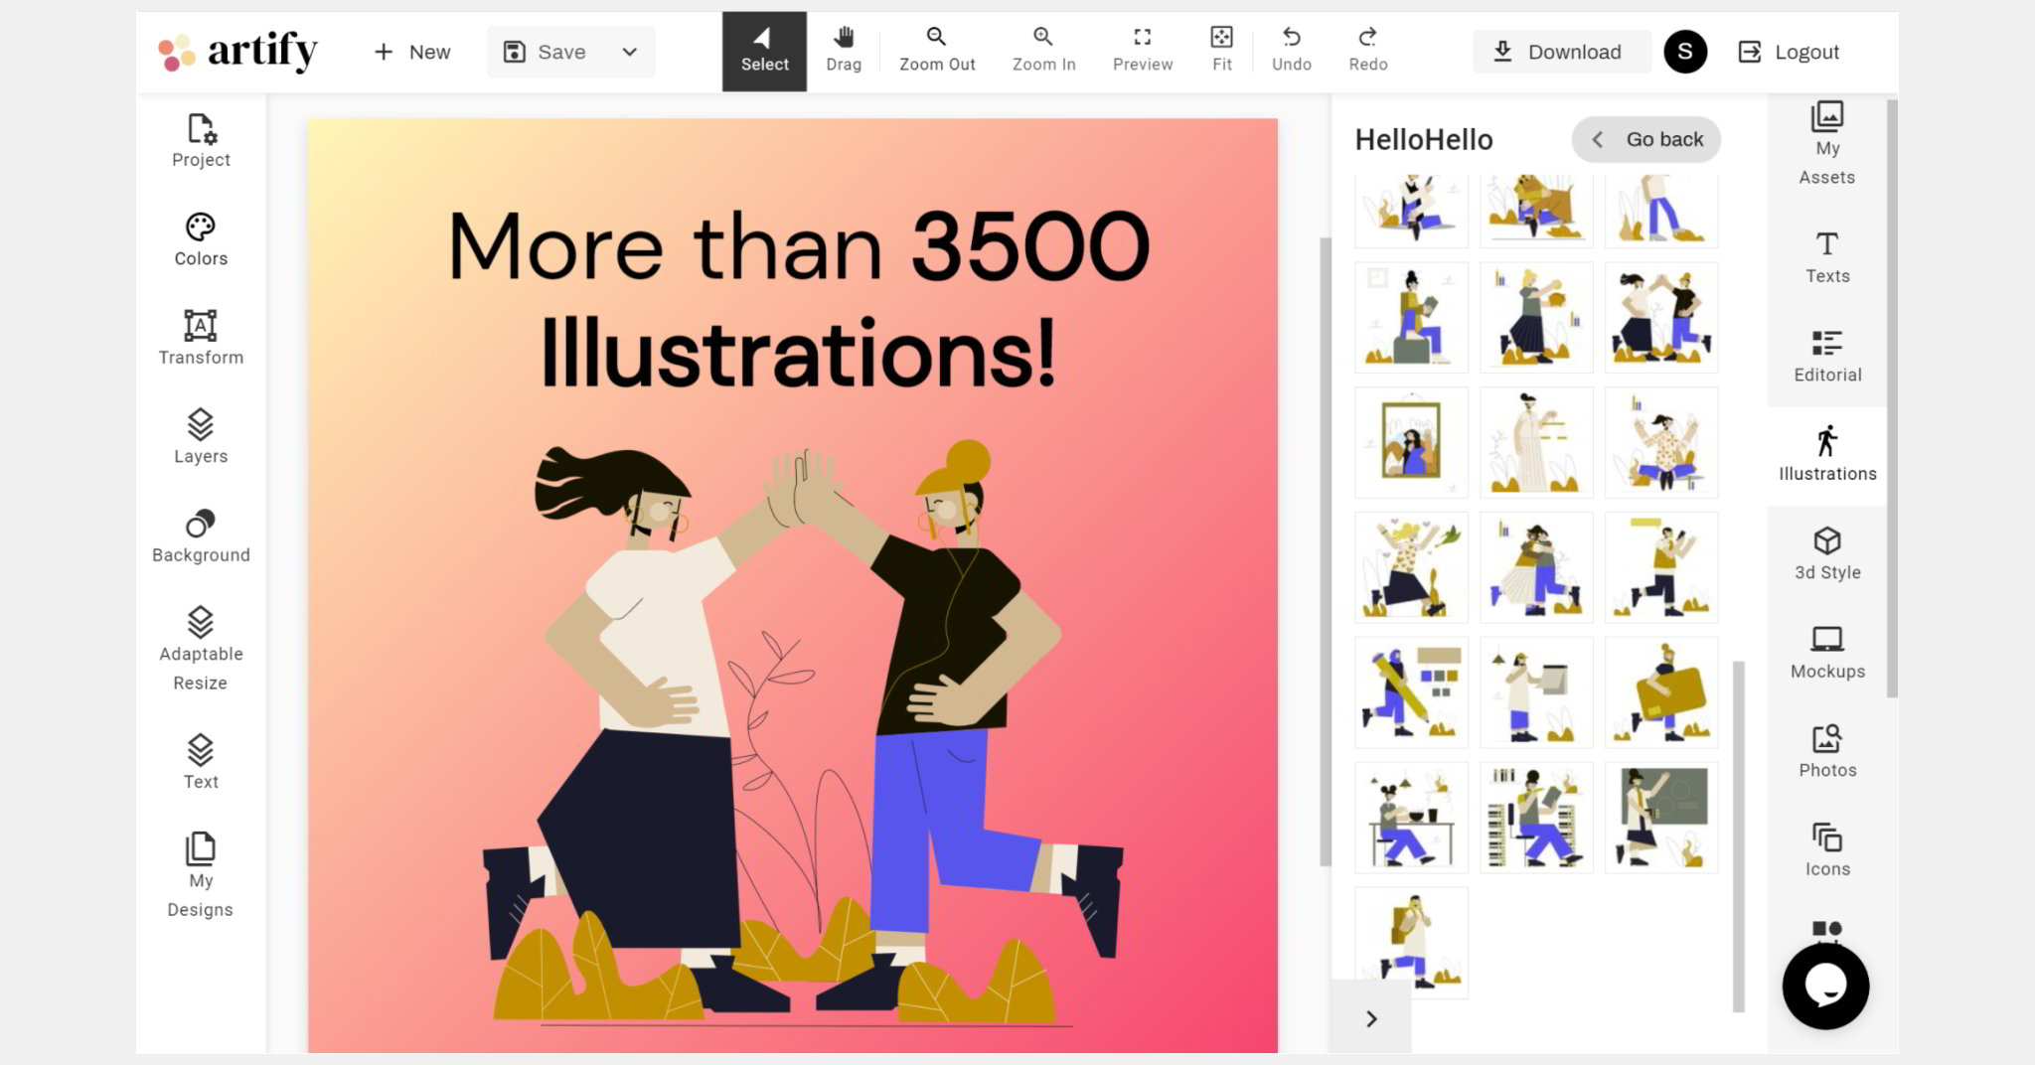Image resolution: width=2035 pixels, height=1065 pixels.
Task: Create a New design
Action: point(412,52)
